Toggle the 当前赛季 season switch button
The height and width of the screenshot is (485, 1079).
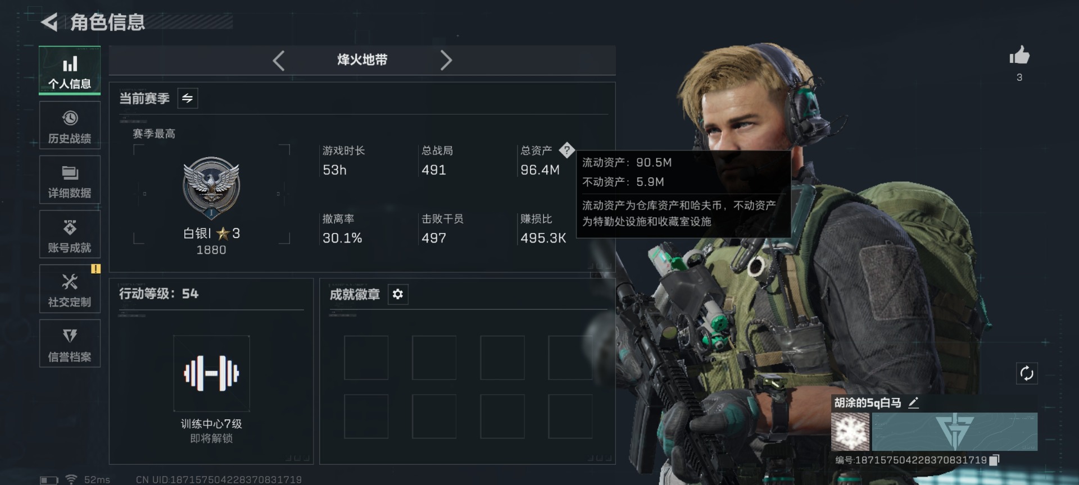click(x=188, y=98)
